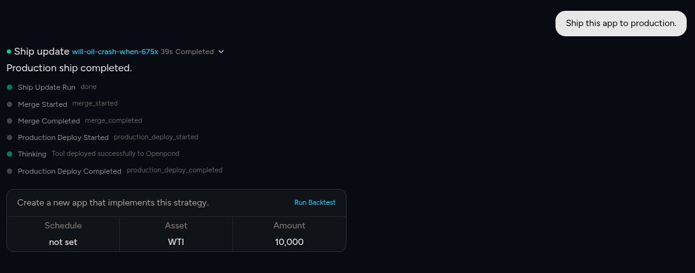Click the Production Deploy Completed step label
The image size is (695, 273).
pyautogui.click(x=69, y=171)
